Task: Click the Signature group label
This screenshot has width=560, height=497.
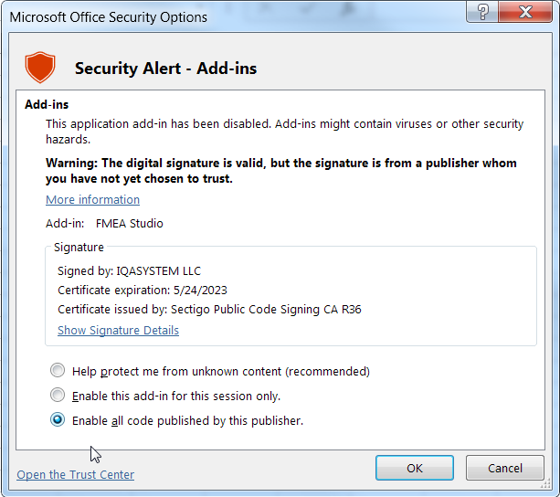Action: point(79,247)
